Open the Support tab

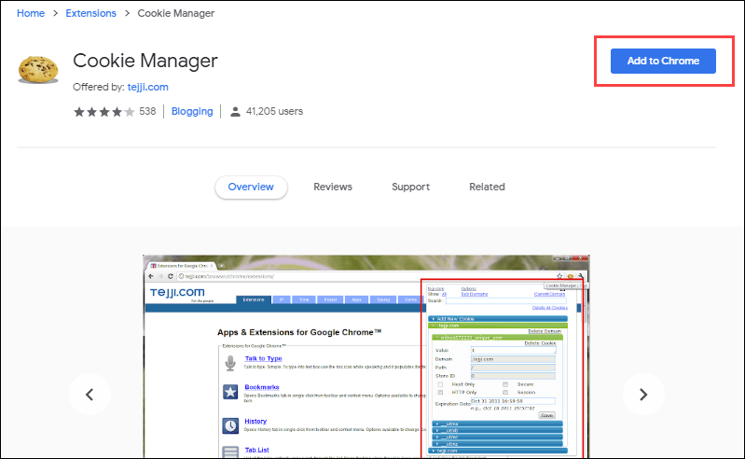[410, 187]
